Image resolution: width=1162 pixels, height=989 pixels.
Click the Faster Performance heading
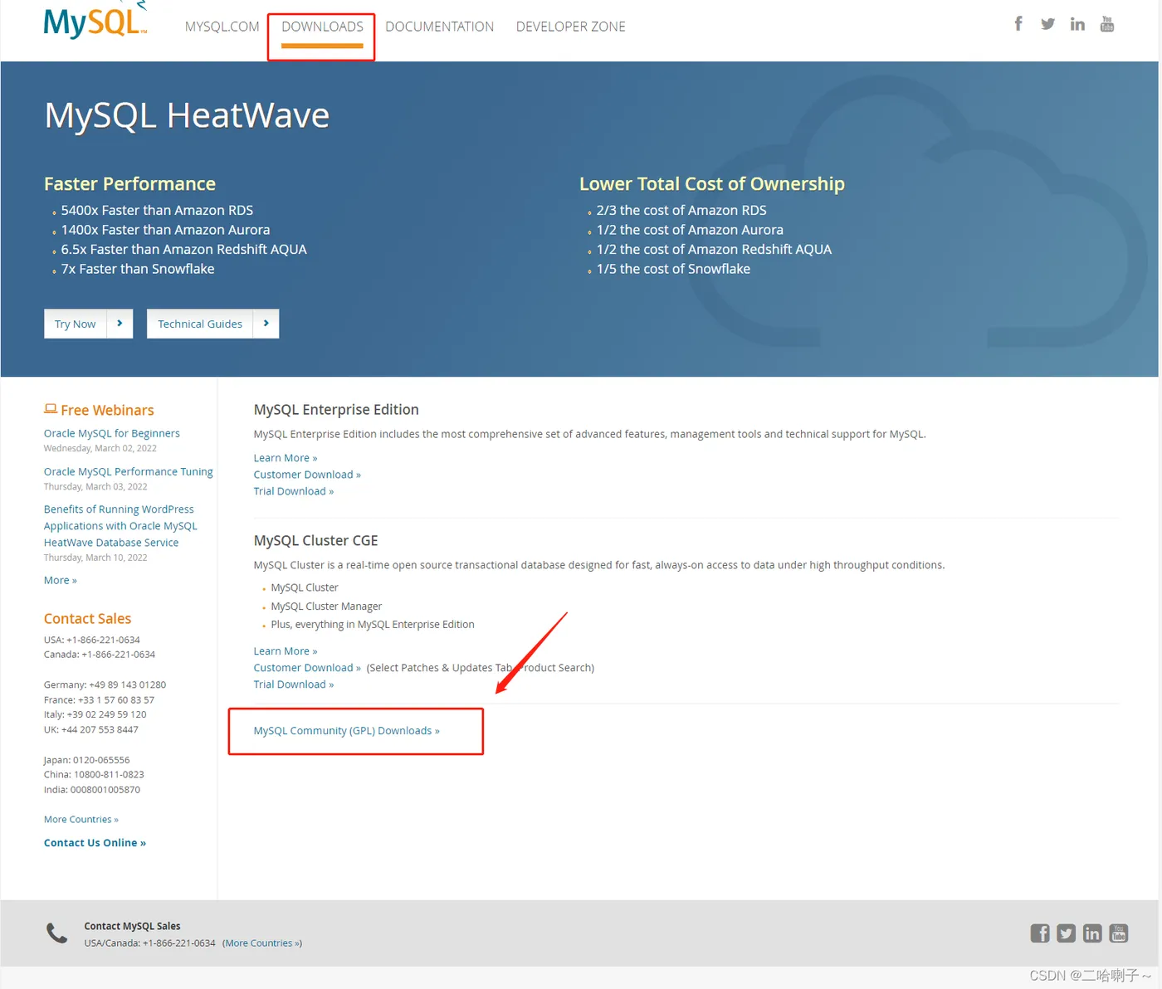(x=129, y=184)
